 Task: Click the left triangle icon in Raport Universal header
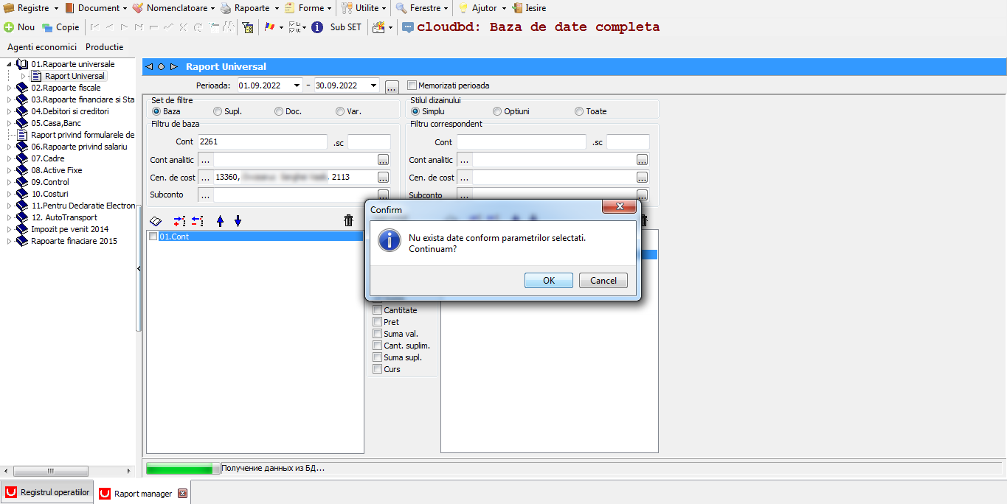pos(150,66)
